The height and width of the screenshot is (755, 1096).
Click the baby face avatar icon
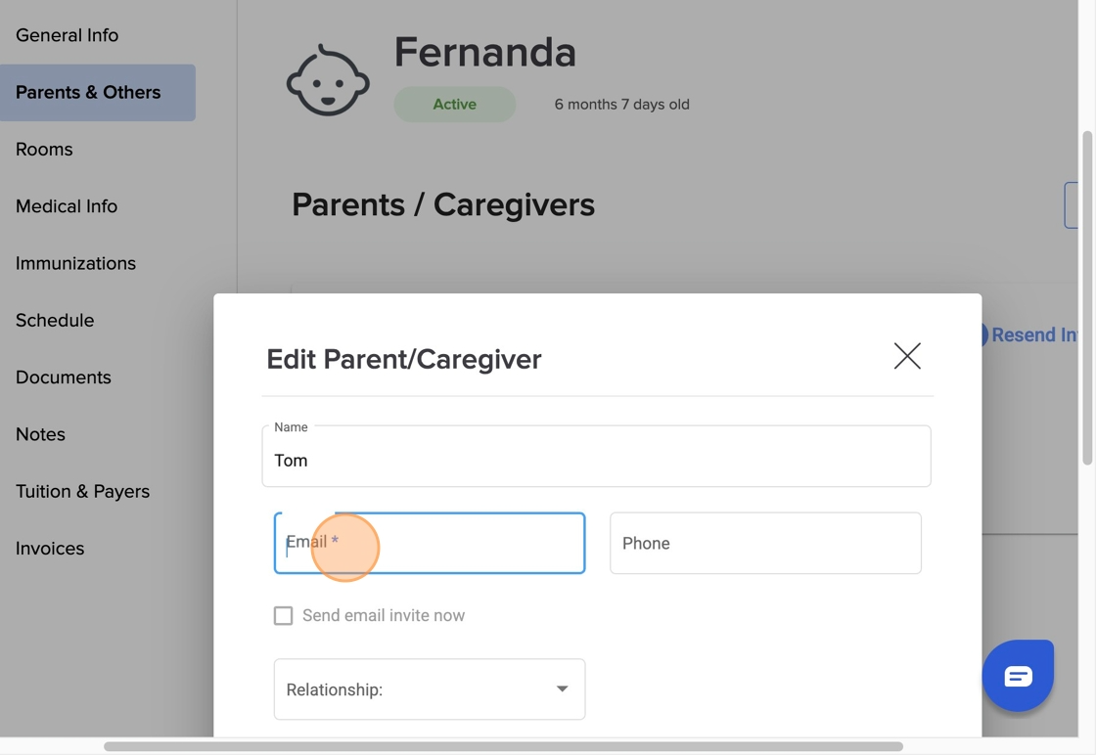coord(328,80)
